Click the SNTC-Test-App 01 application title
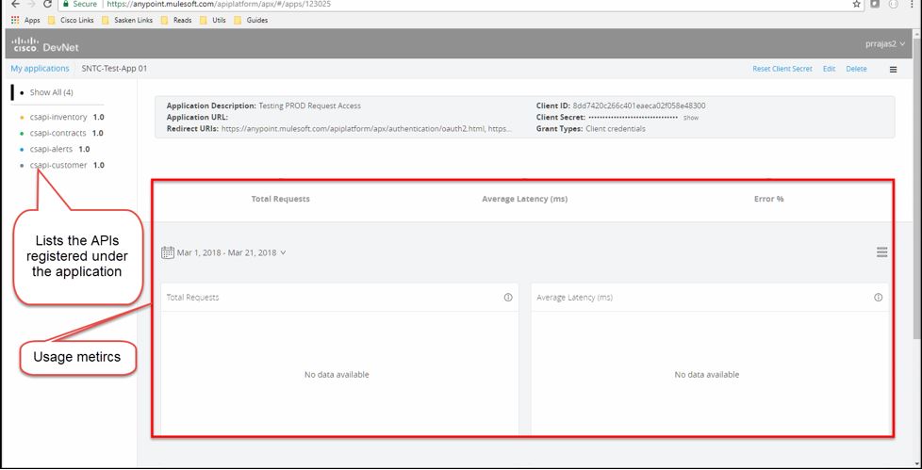 click(x=114, y=69)
